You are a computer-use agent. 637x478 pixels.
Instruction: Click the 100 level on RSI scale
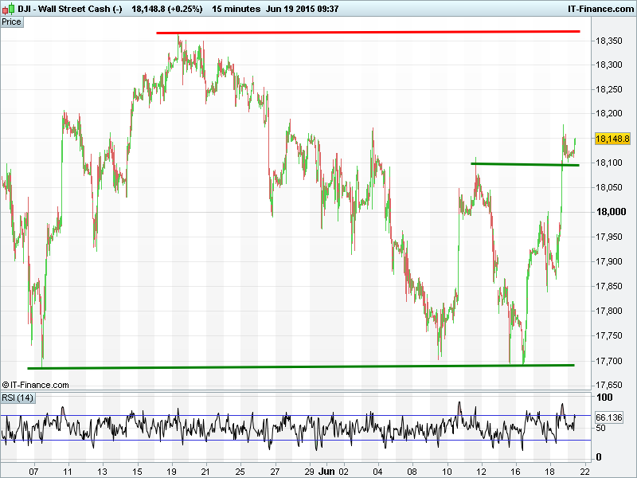605,398
